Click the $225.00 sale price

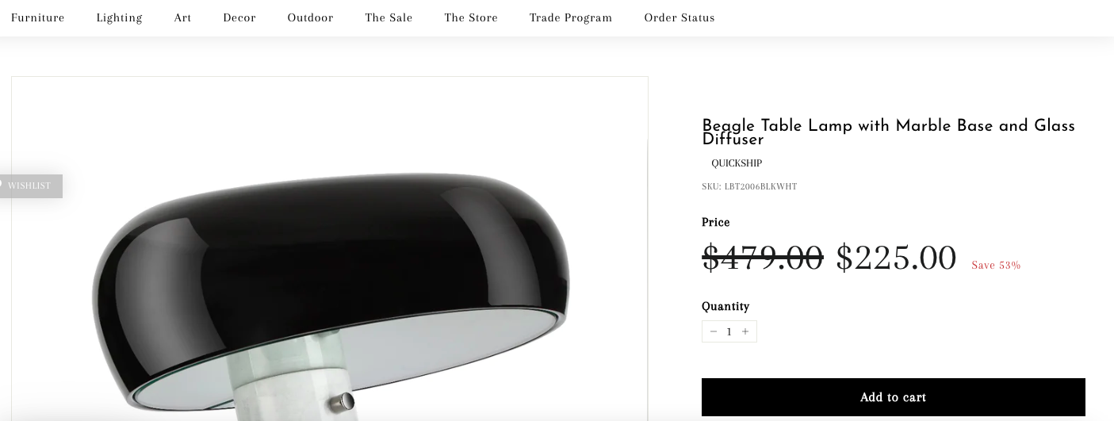coord(897,258)
